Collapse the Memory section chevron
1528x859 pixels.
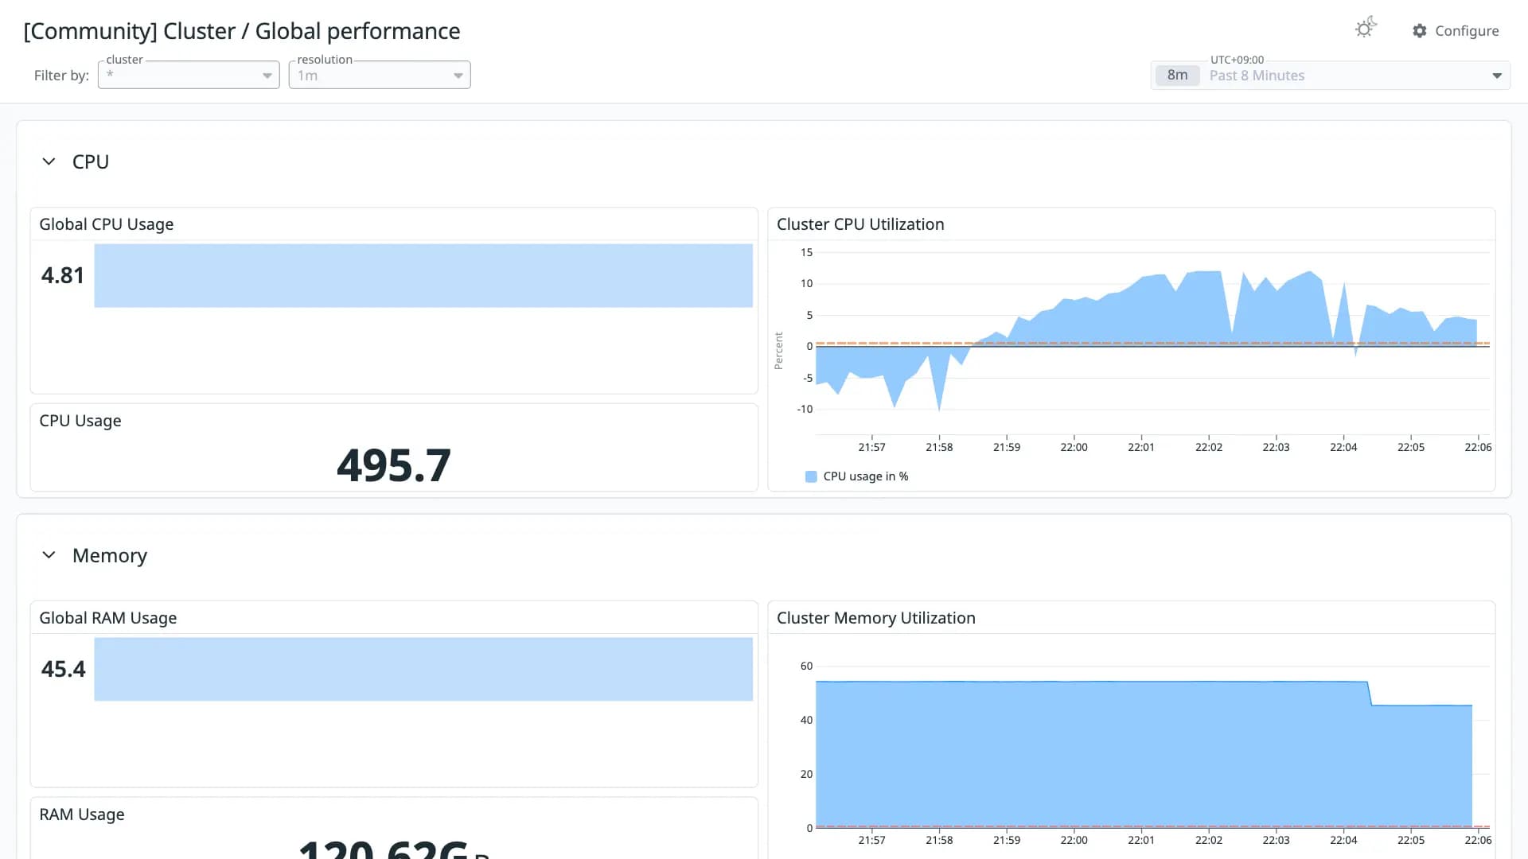49,555
